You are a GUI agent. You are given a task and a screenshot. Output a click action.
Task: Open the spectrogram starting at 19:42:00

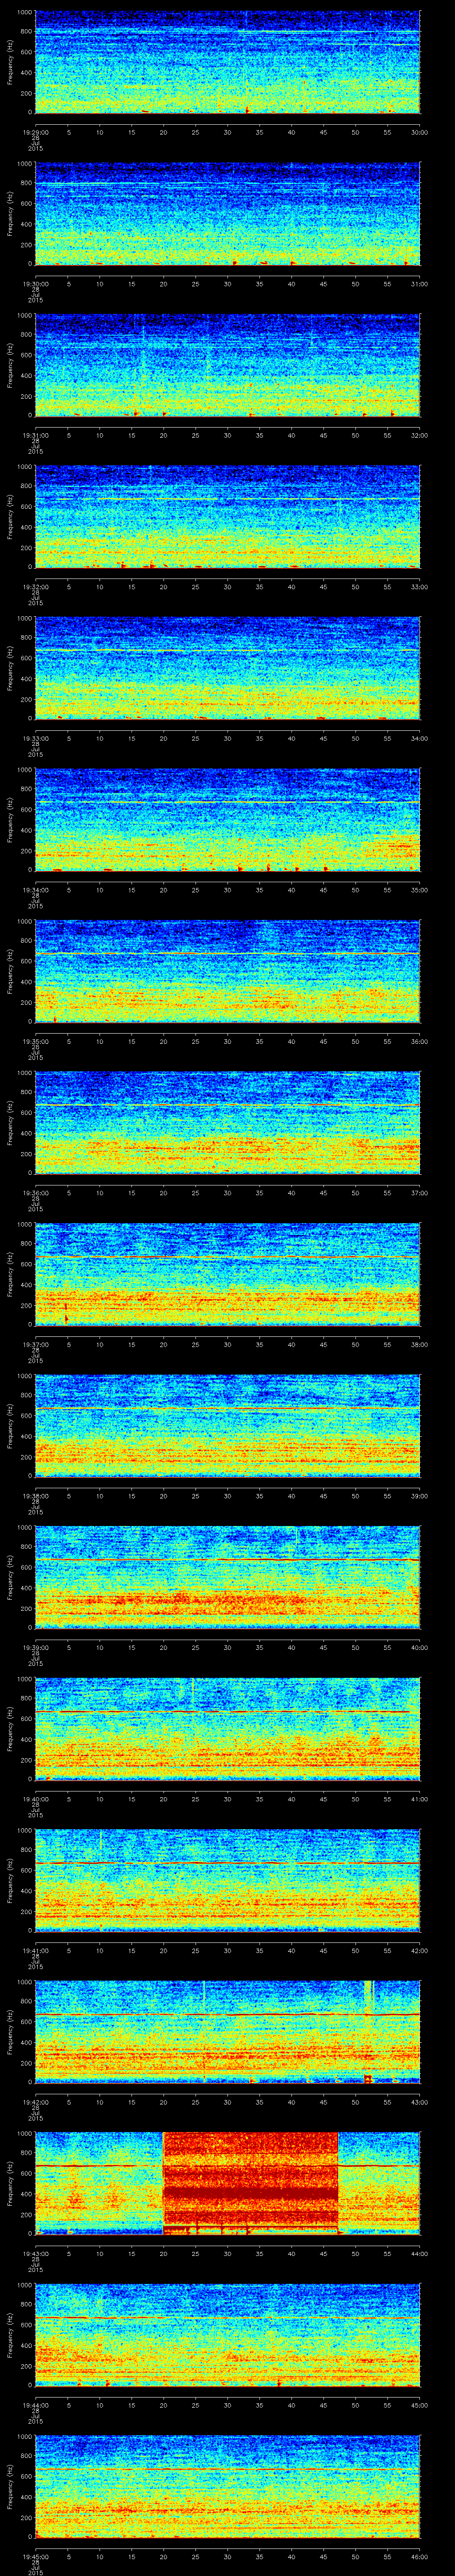coord(227,2032)
